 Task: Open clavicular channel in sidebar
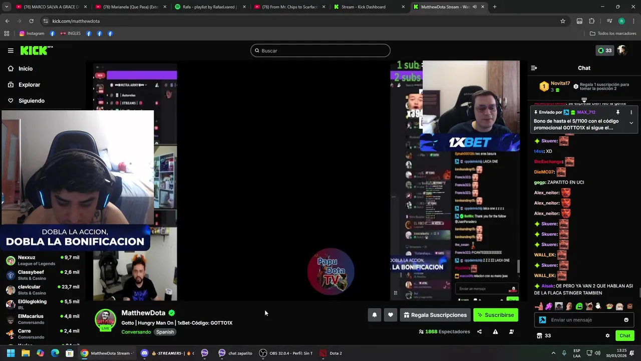pyautogui.click(x=43, y=290)
